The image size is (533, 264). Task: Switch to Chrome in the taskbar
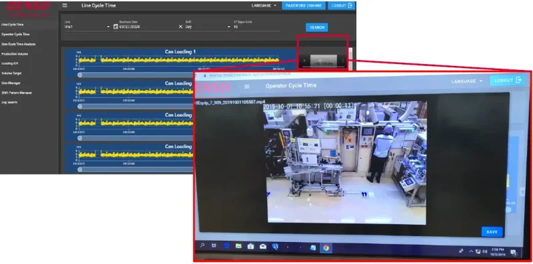[326, 248]
